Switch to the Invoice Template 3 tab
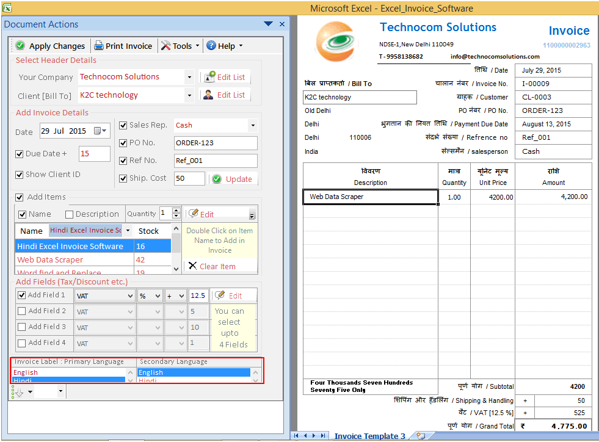599x442 pixels. pyautogui.click(x=370, y=436)
